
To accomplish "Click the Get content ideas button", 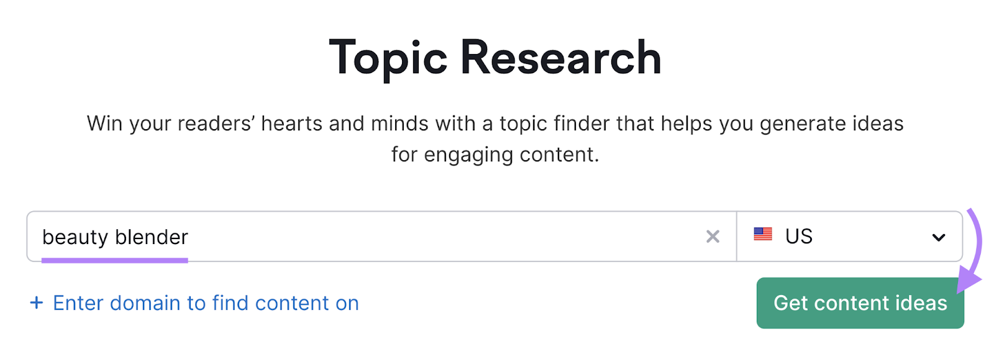I will 860,303.
